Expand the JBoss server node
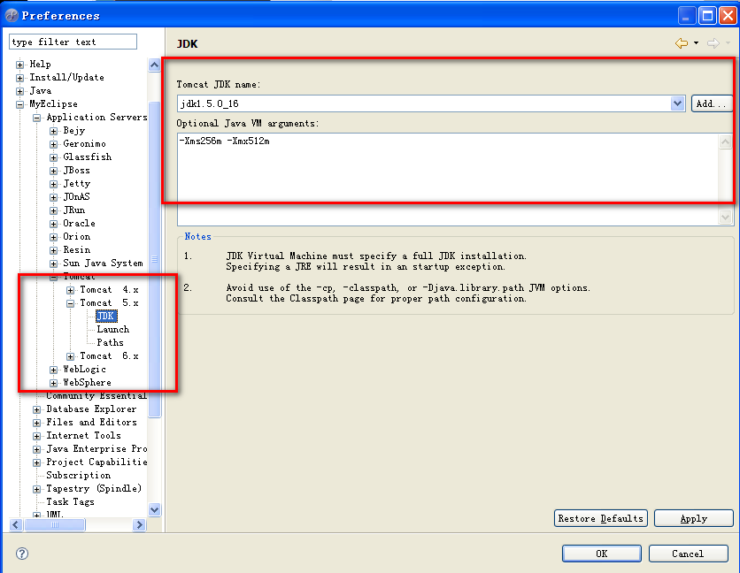 [54, 171]
